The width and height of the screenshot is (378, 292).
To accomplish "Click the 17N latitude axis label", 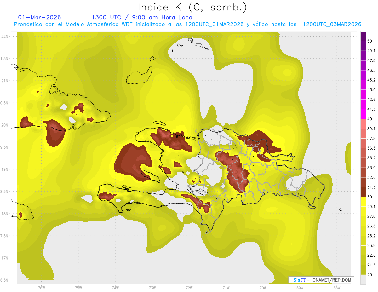I will pos(5,258).
